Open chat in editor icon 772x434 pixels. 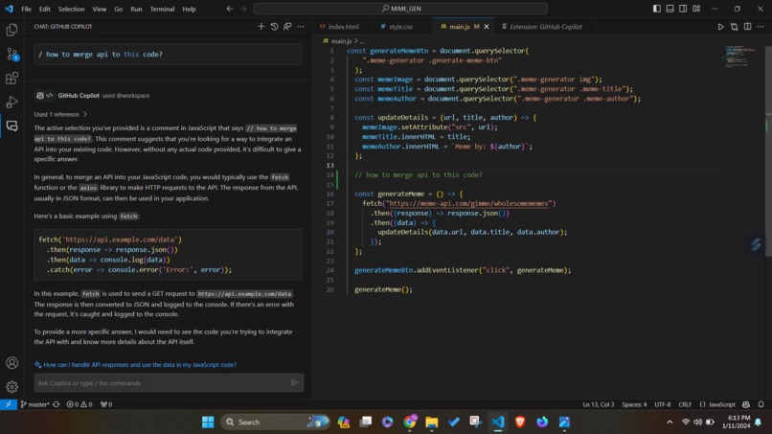point(287,27)
